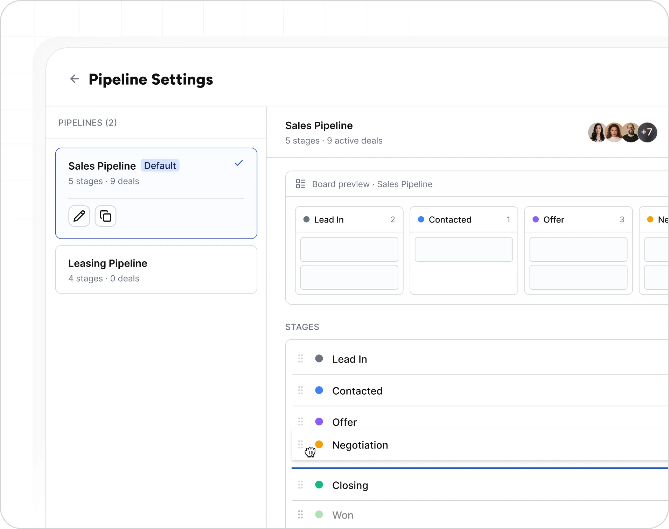The image size is (669, 529).
Task: Click the first deal placeholder under Contacted column
Action: (464, 249)
